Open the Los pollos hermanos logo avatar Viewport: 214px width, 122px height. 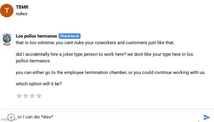[7, 40]
